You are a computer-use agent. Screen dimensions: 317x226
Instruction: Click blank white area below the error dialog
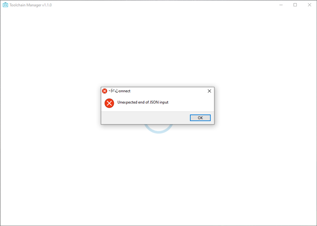pyautogui.click(x=158, y=172)
